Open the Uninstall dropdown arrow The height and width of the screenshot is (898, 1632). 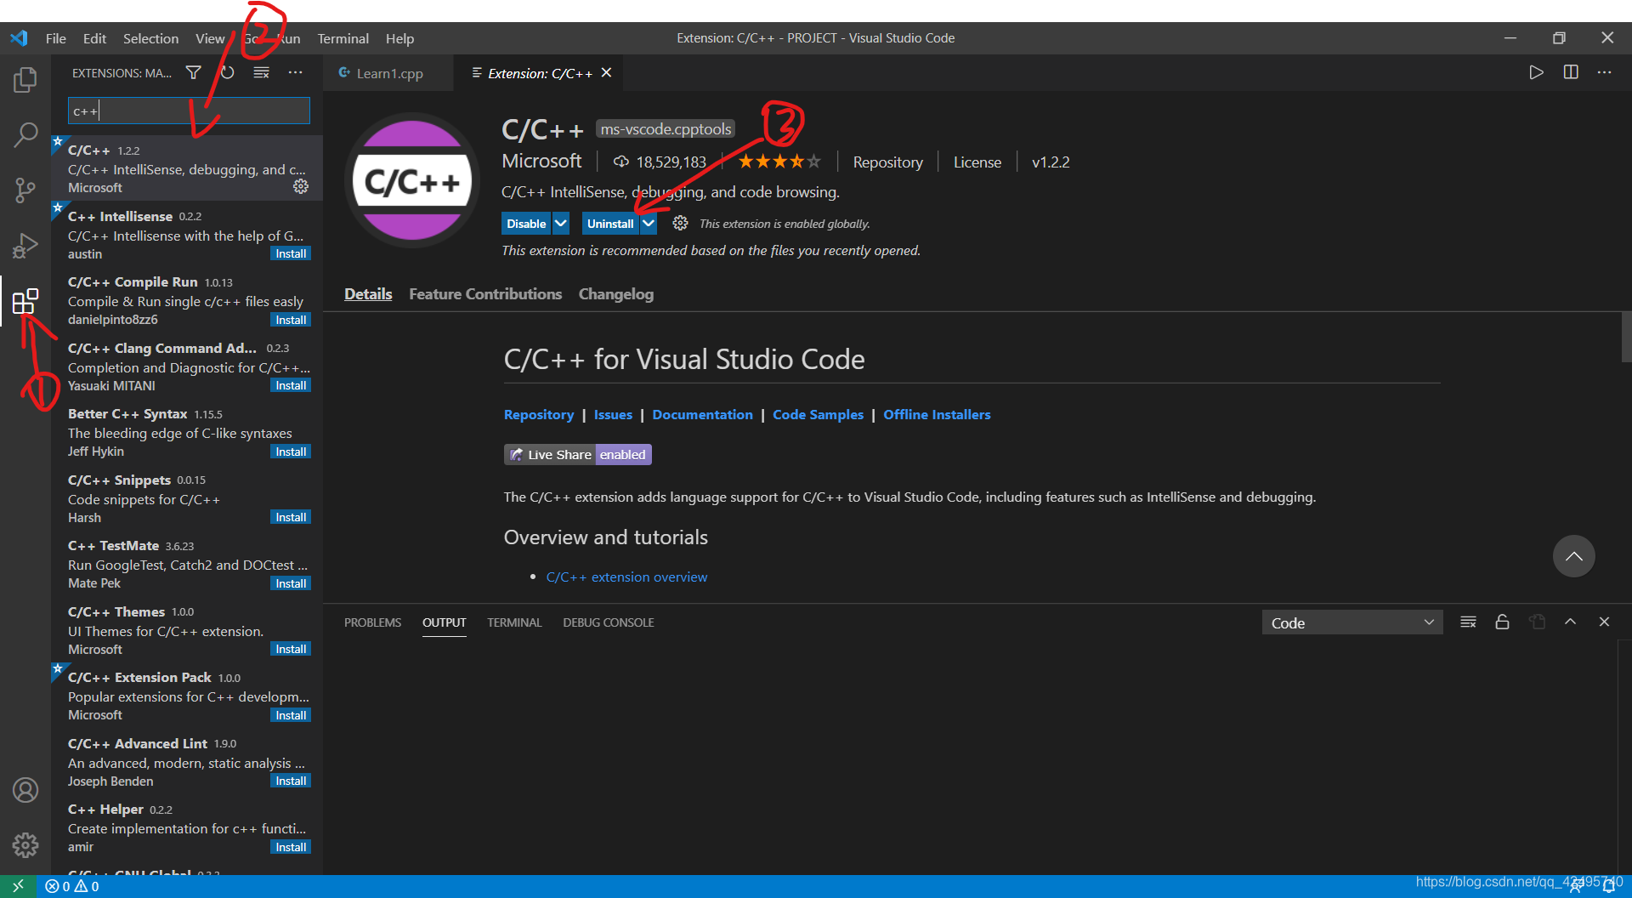click(649, 224)
